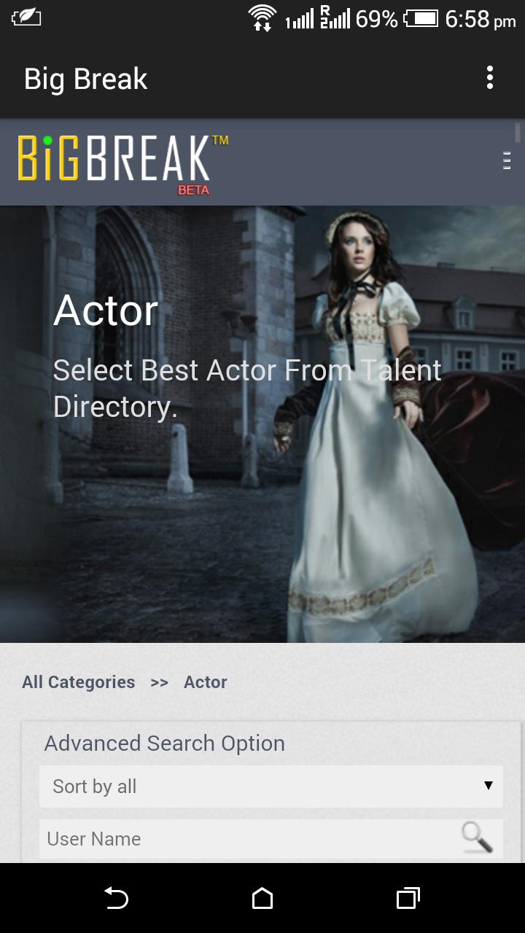
Task: Tap the Big Break app title
Action: coord(86,79)
